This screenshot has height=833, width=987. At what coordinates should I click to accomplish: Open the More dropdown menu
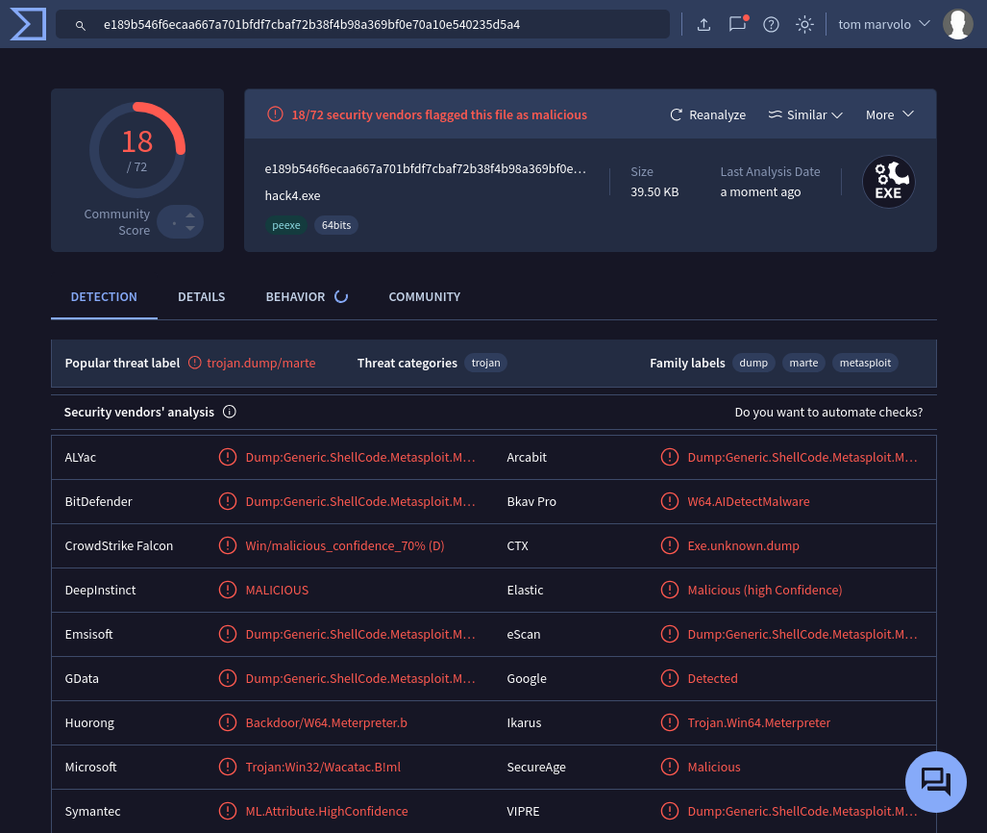point(889,114)
